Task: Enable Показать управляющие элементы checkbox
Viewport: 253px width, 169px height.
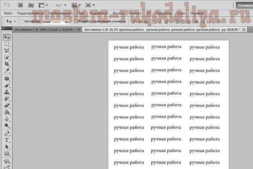Action: [75, 21]
